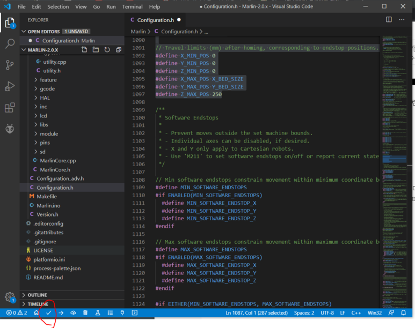Change file encoding UTF-8
The image size is (415, 328).
tap(327, 313)
